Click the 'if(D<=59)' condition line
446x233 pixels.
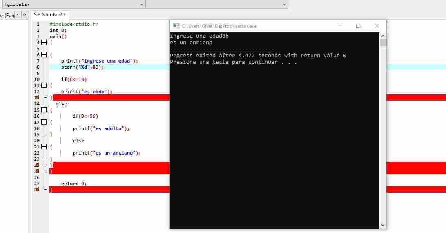pyautogui.click(x=85, y=116)
